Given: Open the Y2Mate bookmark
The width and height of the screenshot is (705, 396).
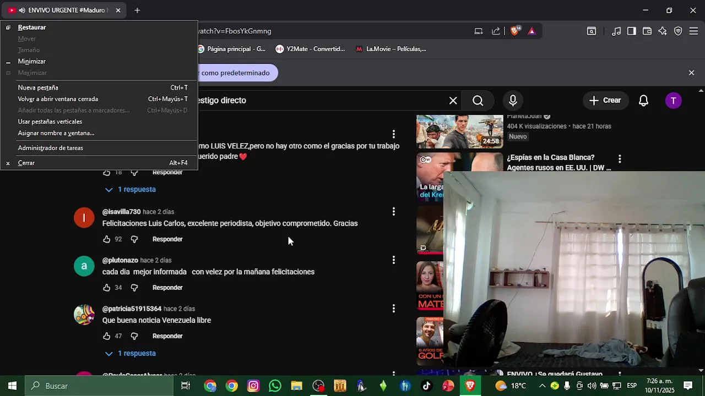Looking at the screenshot, I should (310, 49).
